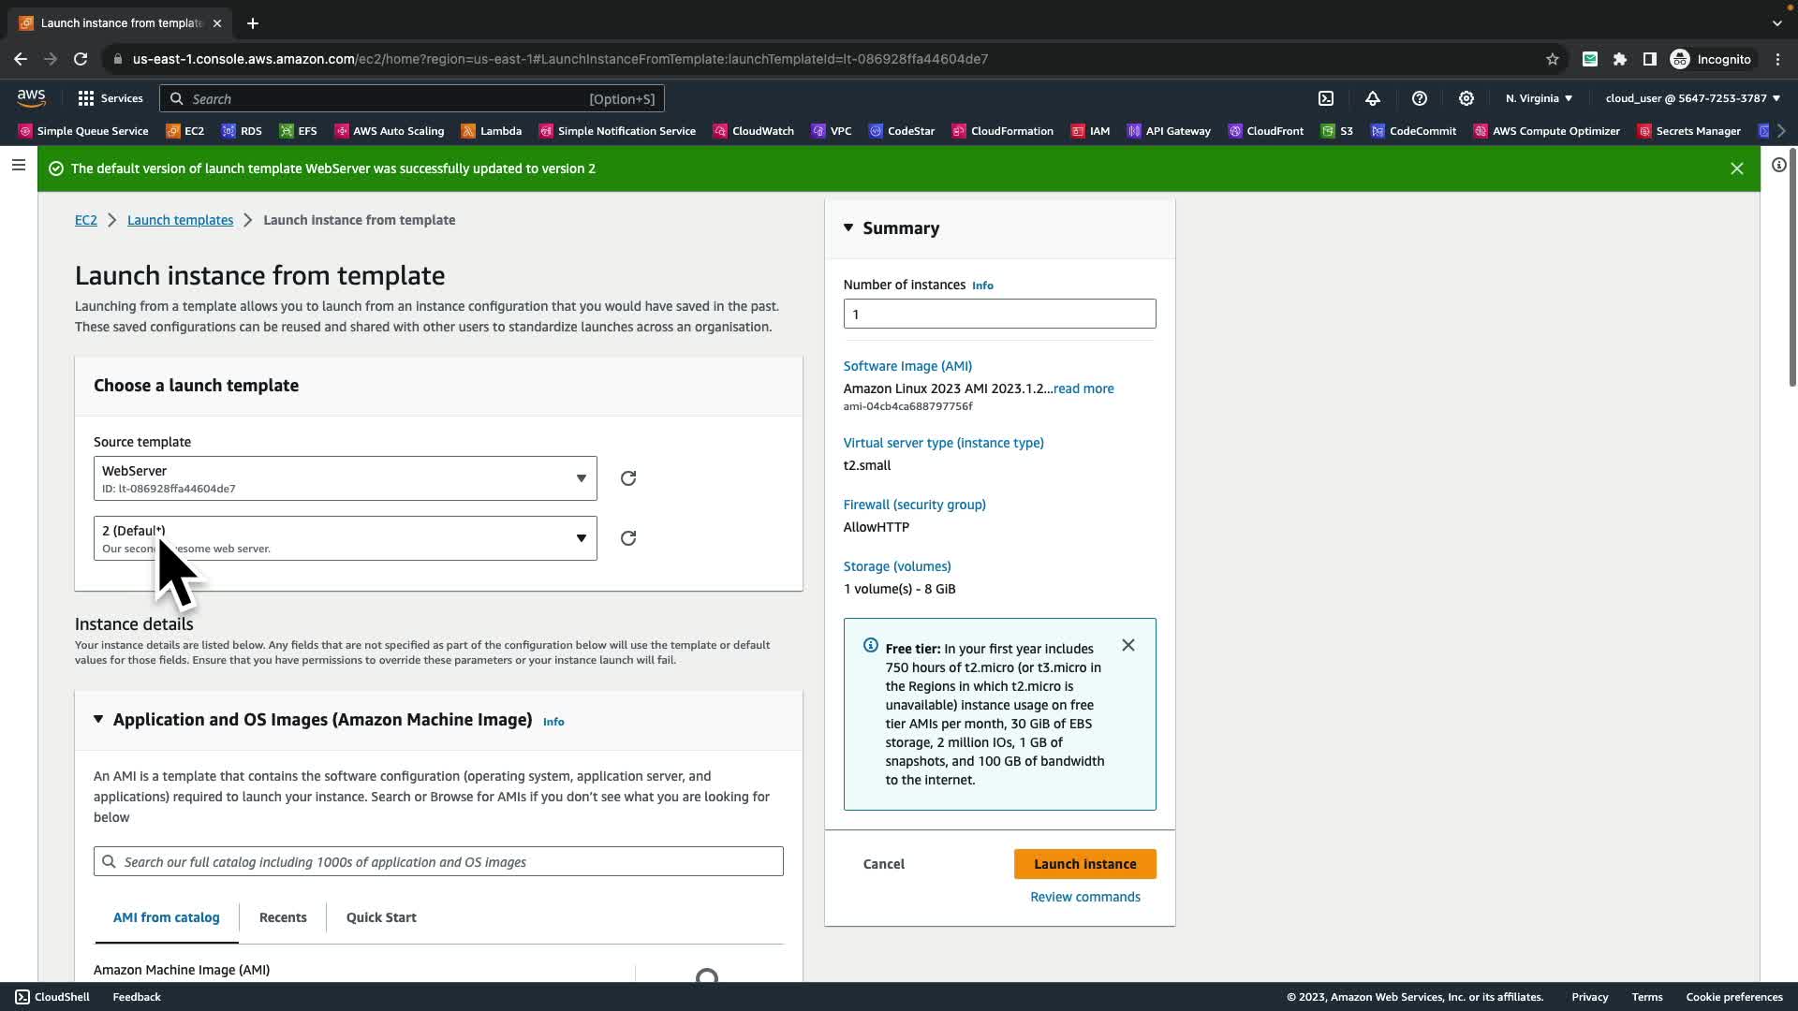1798x1011 pixels.
Task: Click the orange Launch instance button
Action: coord(1084,864)
